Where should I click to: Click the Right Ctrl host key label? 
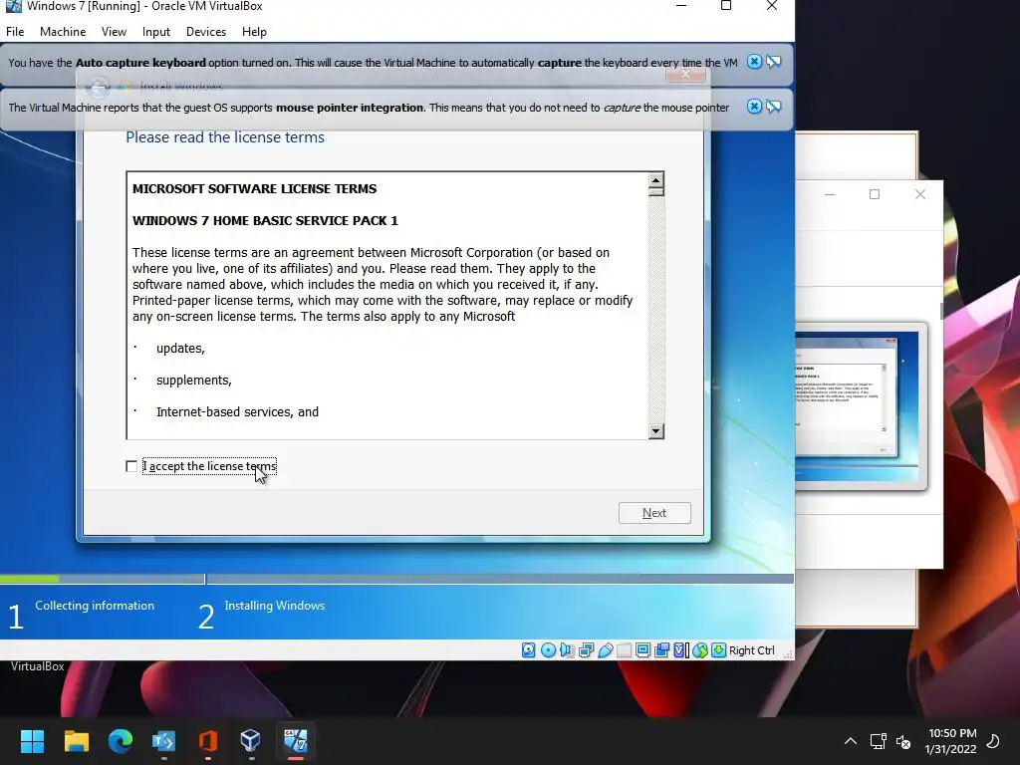[752, 650]
